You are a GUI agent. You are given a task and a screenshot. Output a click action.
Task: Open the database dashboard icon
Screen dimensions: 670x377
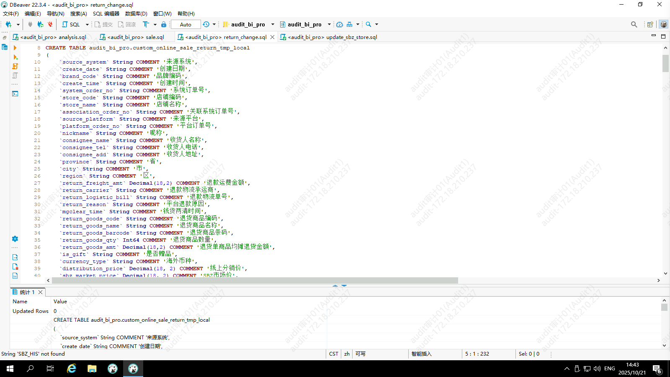[x=340, y=24]
